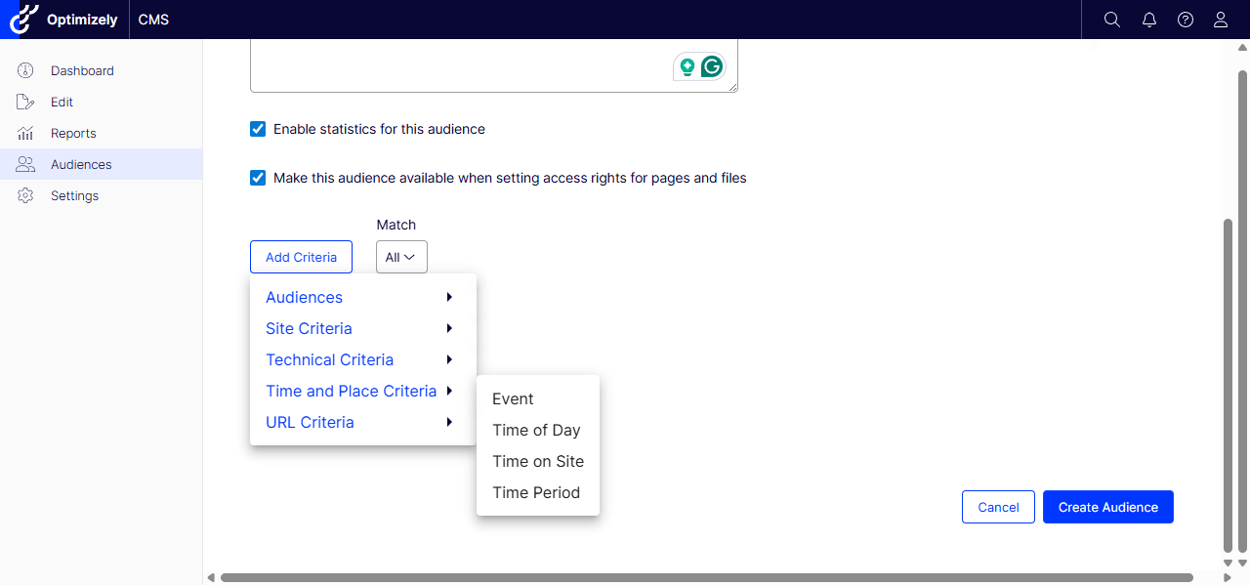The image size is (1250, 585).
Task: Click the Optimizely logo icon
Action: click(x=21, y=20)
